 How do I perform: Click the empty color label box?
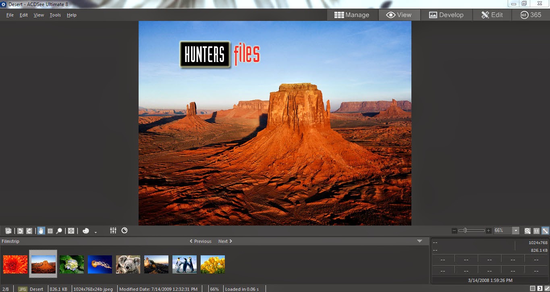pos(533,288)
